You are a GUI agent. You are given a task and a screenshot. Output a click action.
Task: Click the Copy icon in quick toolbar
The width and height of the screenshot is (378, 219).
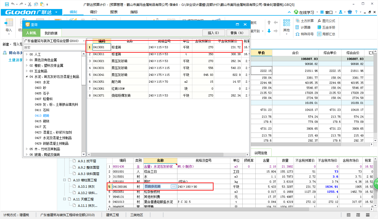tap(36, 4)
